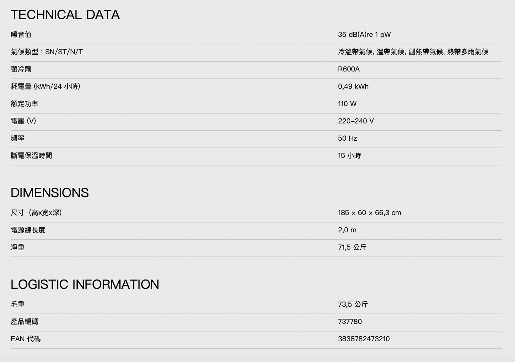This screenshot has width=515, height=362.
Task: Select the R600A refrigerant value
Action: tap(349, 69)
